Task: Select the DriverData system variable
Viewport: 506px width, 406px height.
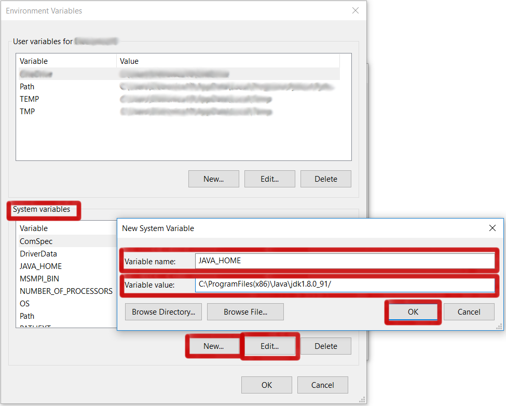Action: pos(38,253)
